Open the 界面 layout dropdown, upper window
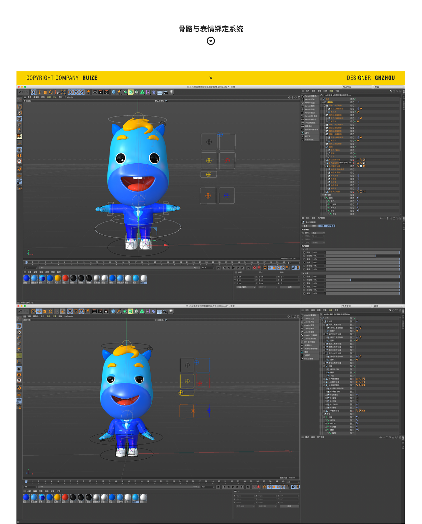 click(388, 87)
